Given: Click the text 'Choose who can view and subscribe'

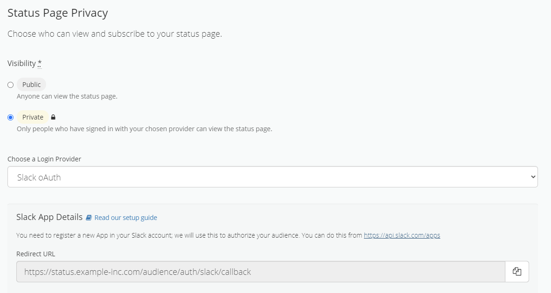Looking at the screenshot, I should tap(114, 34).
